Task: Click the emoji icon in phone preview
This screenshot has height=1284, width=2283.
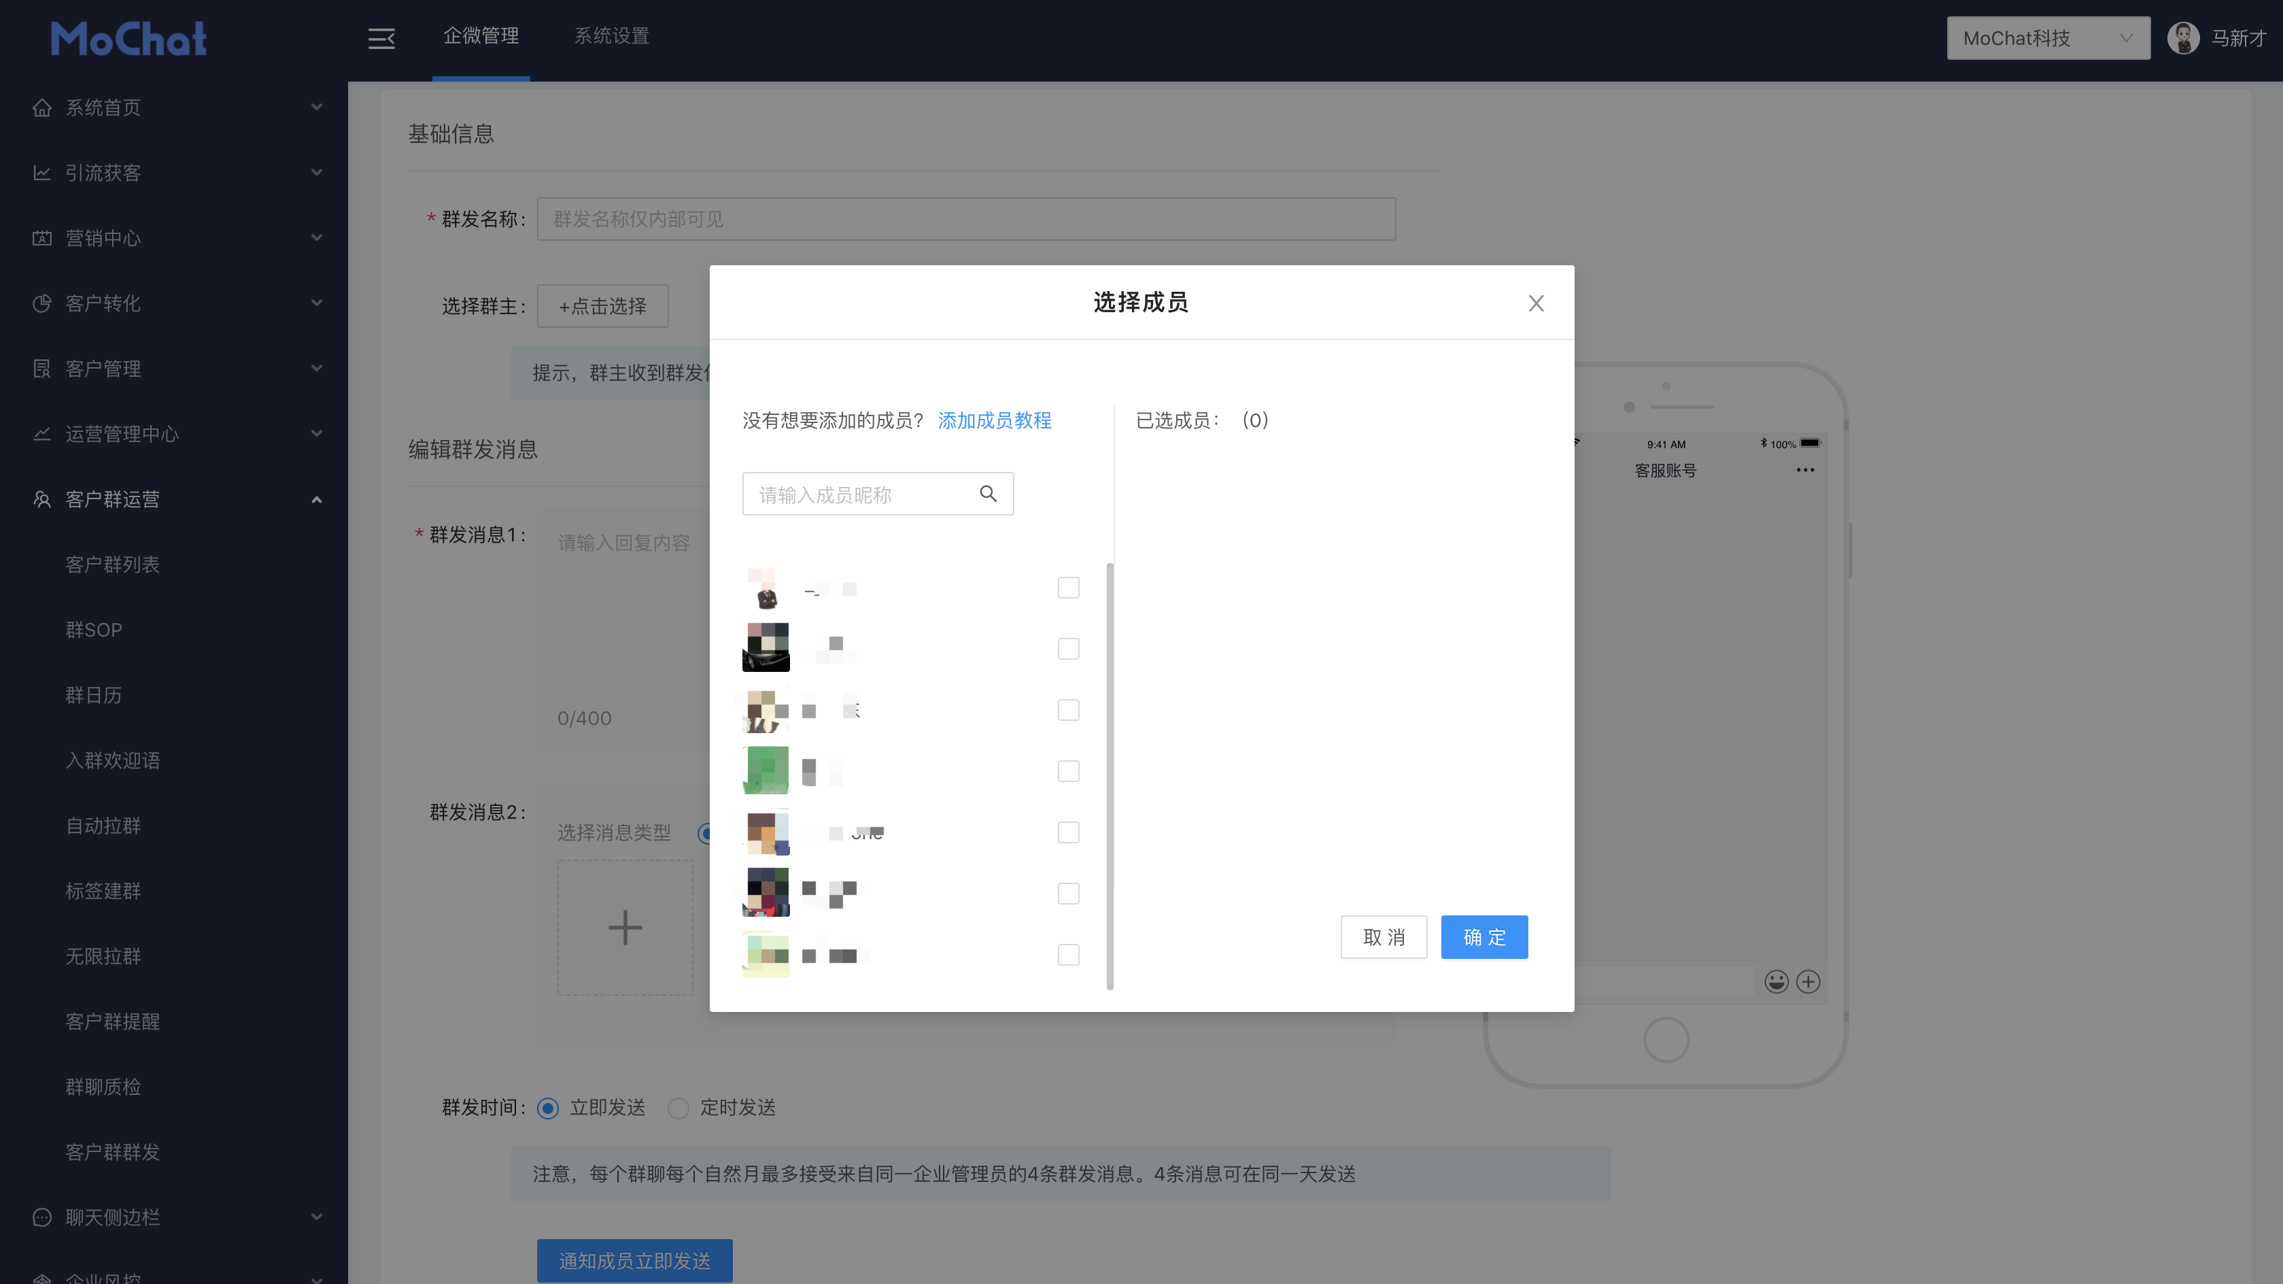Action: click(1776, 981)
